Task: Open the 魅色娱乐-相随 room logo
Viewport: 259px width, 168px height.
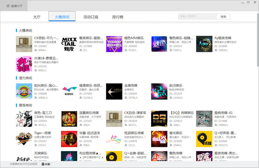Action: (159, 44)
